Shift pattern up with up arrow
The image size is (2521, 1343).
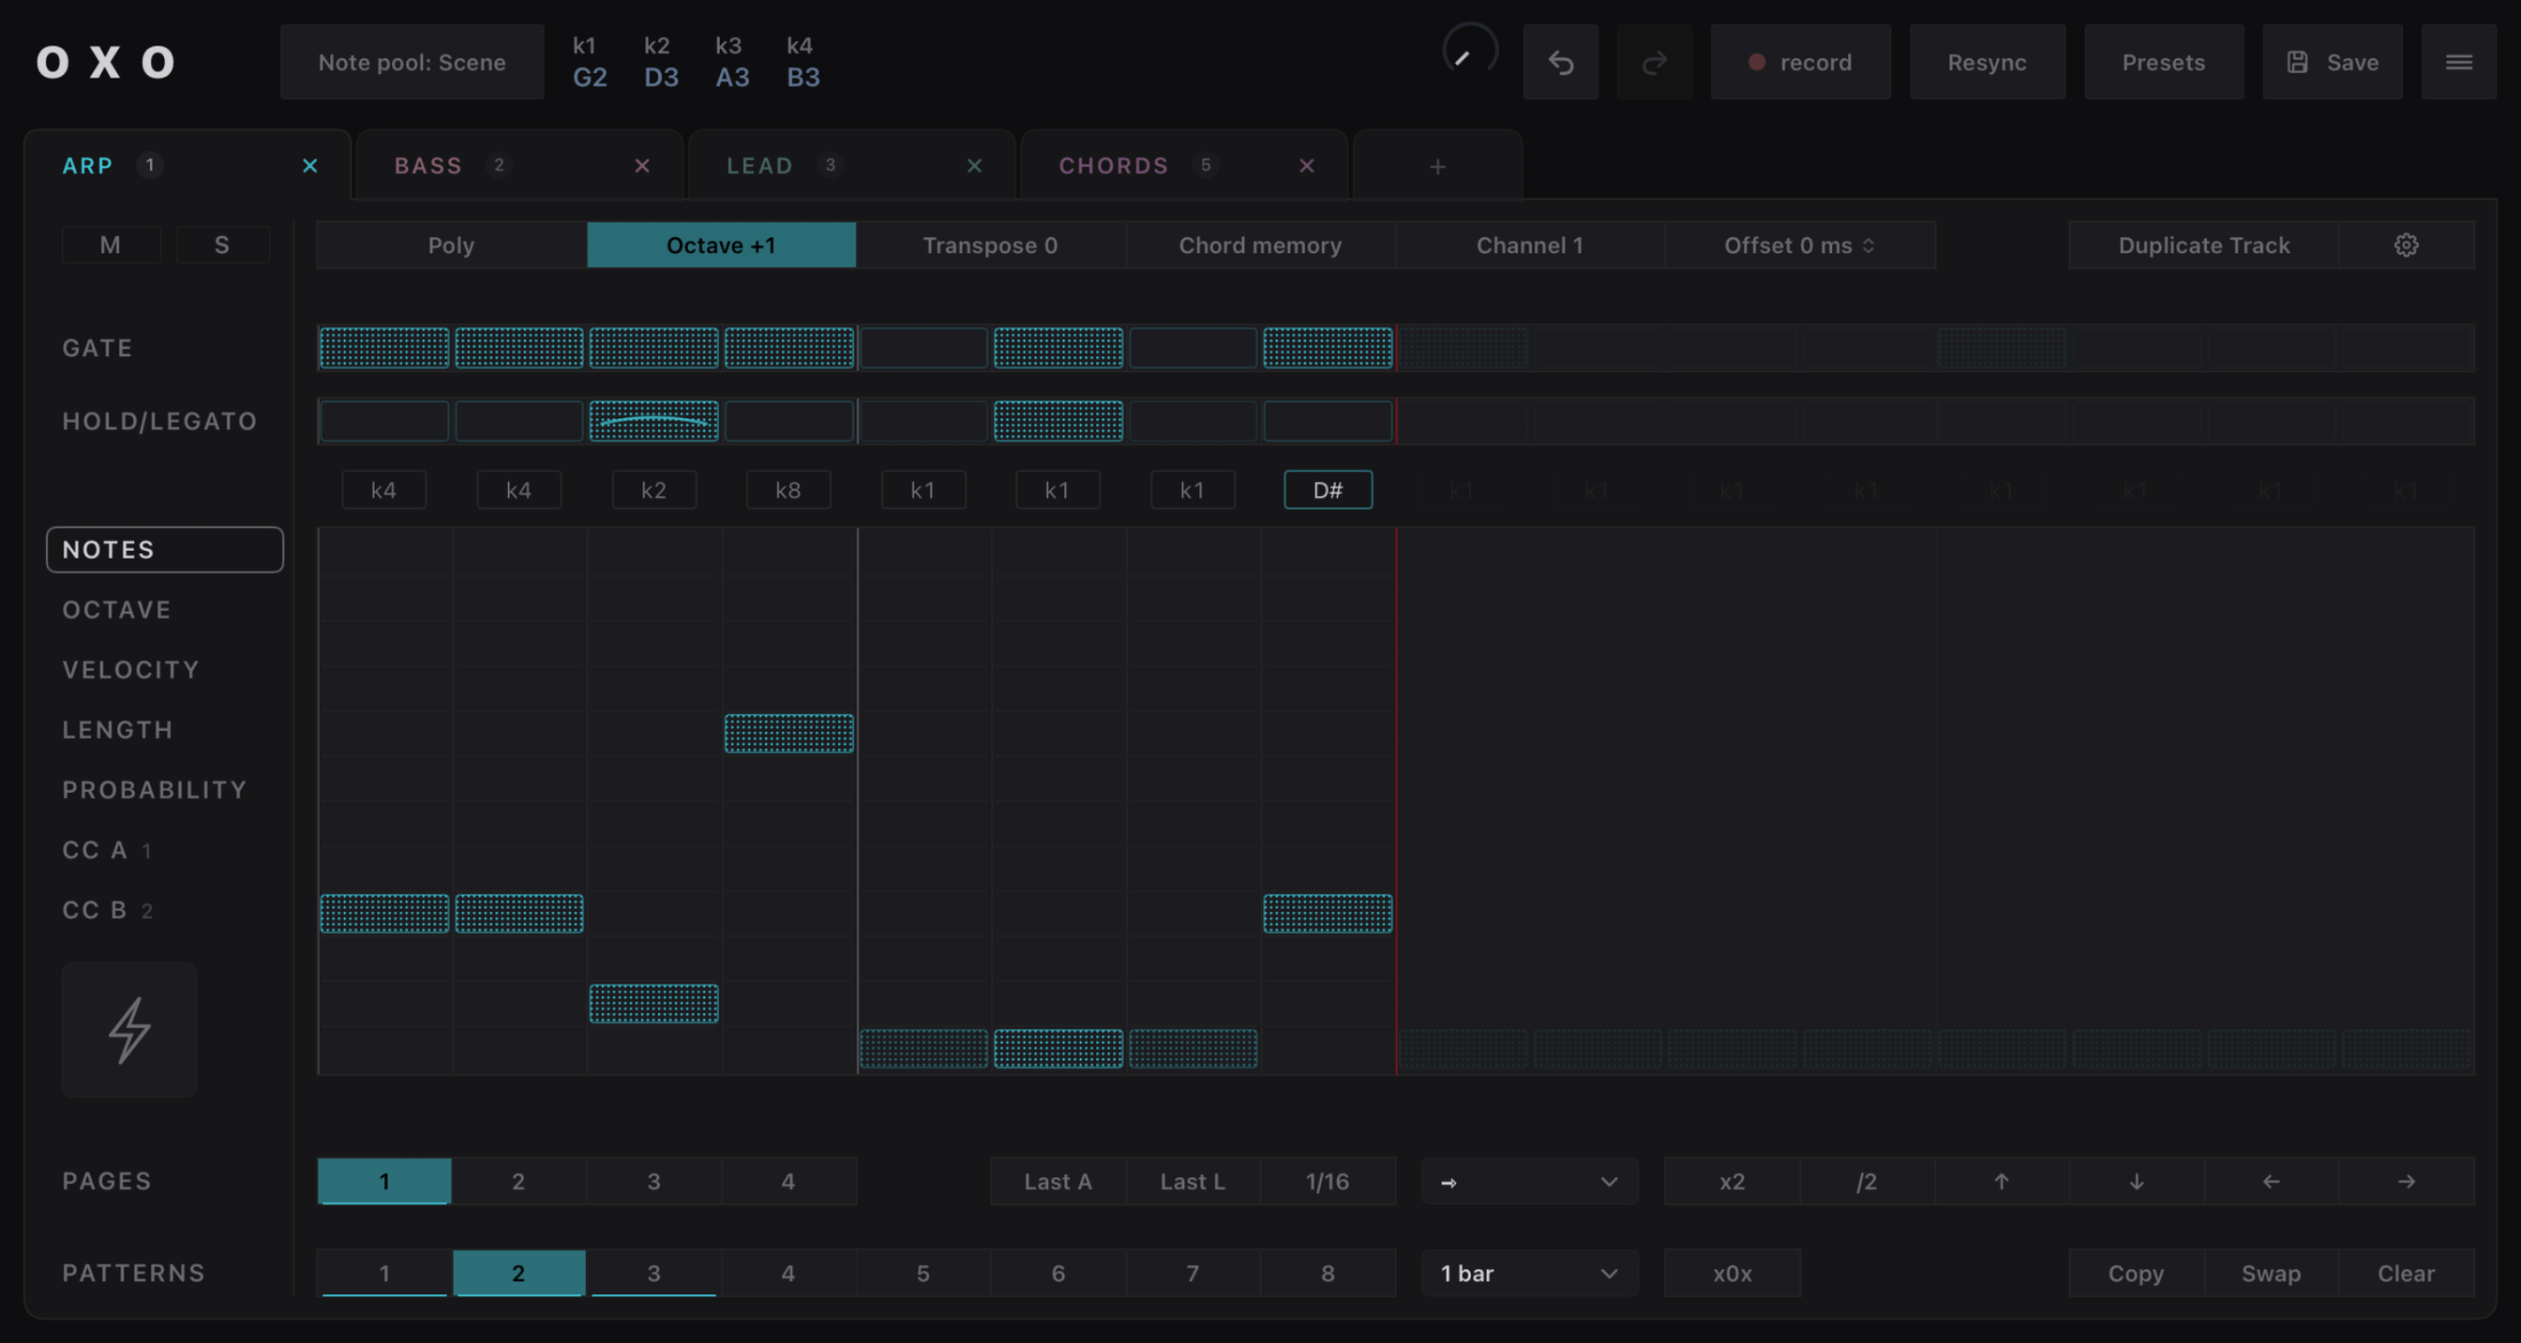coord(2002,1182)
